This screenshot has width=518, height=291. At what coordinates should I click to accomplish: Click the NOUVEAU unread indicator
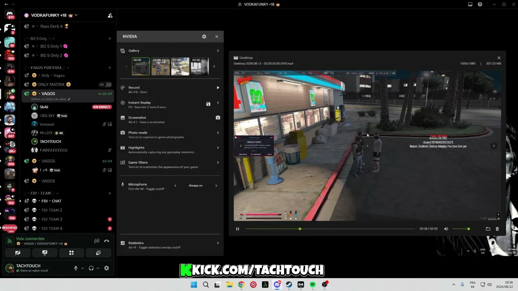(10, 228)
